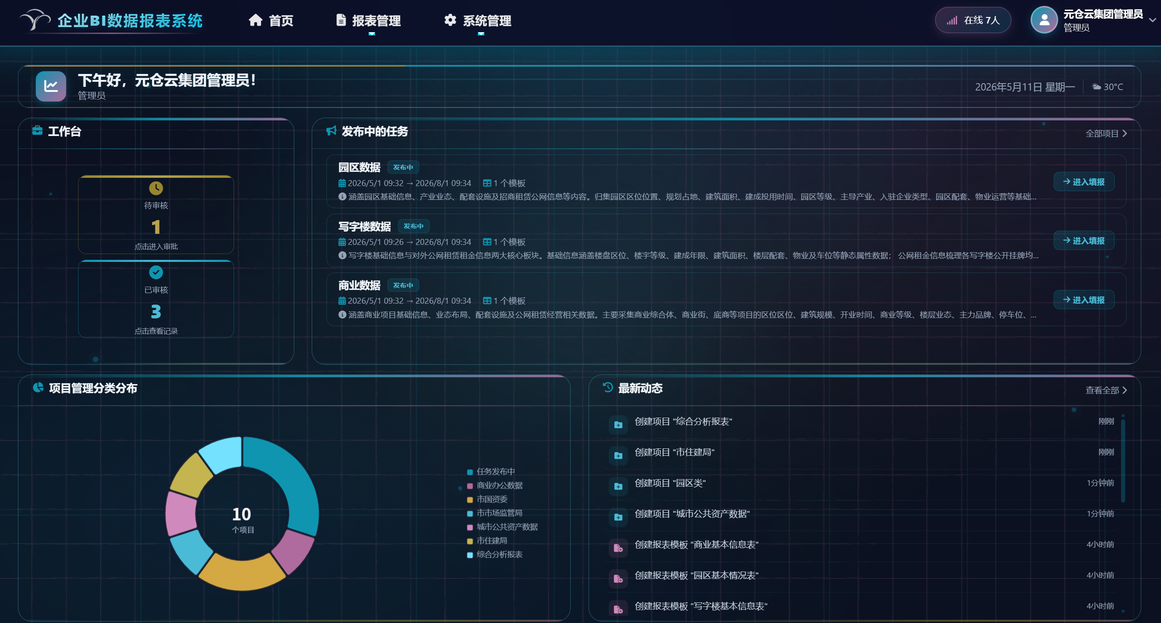
Task: Click the signal bars icon in 在线 7人
Action: pos(952,20)
